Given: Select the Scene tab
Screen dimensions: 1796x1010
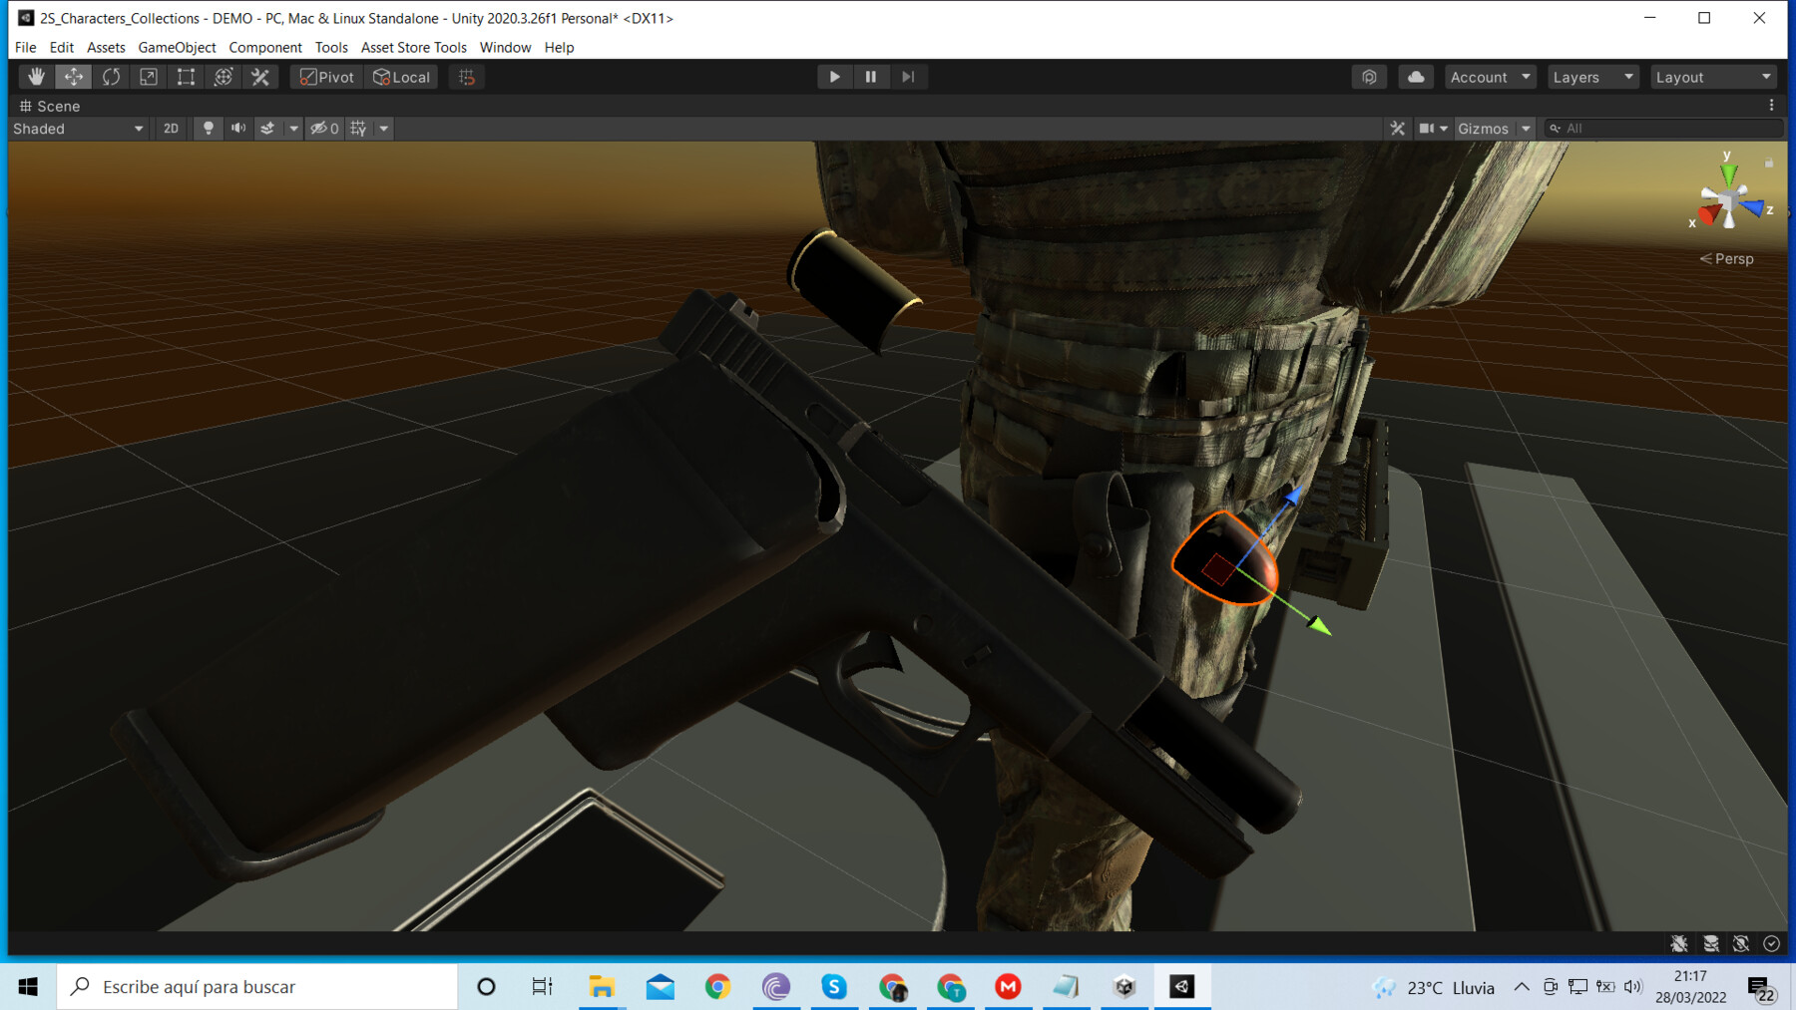Looking at the screenshot, I should pos(50,106).
